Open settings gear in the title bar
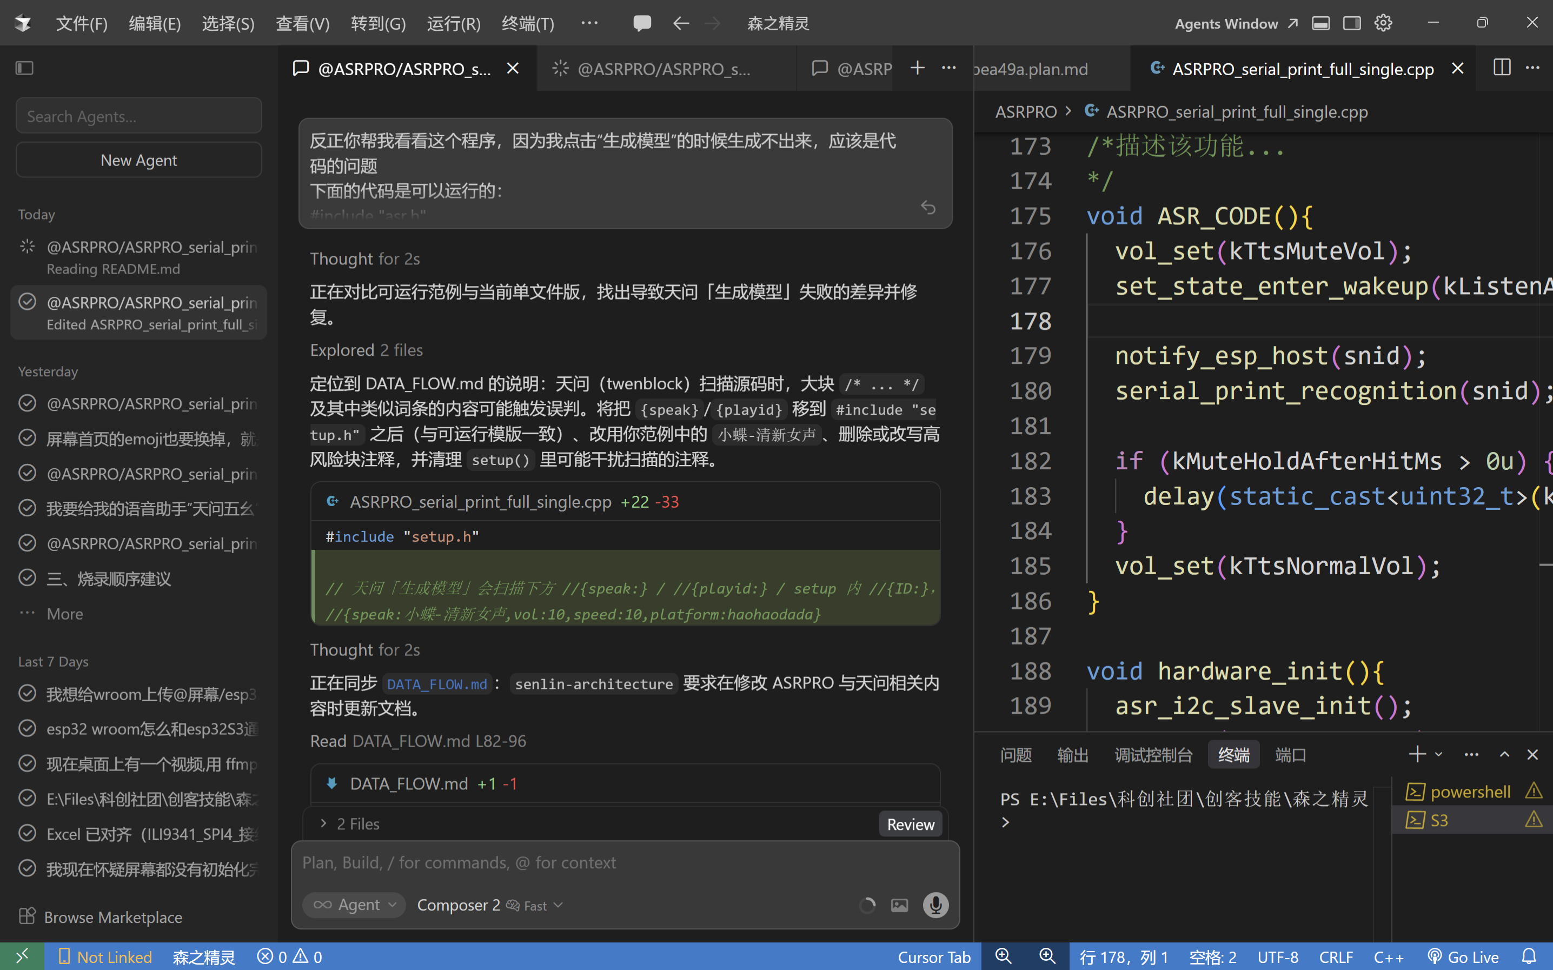Image resolution: width=1553 pixels, height=970 pixels. 1384,23
